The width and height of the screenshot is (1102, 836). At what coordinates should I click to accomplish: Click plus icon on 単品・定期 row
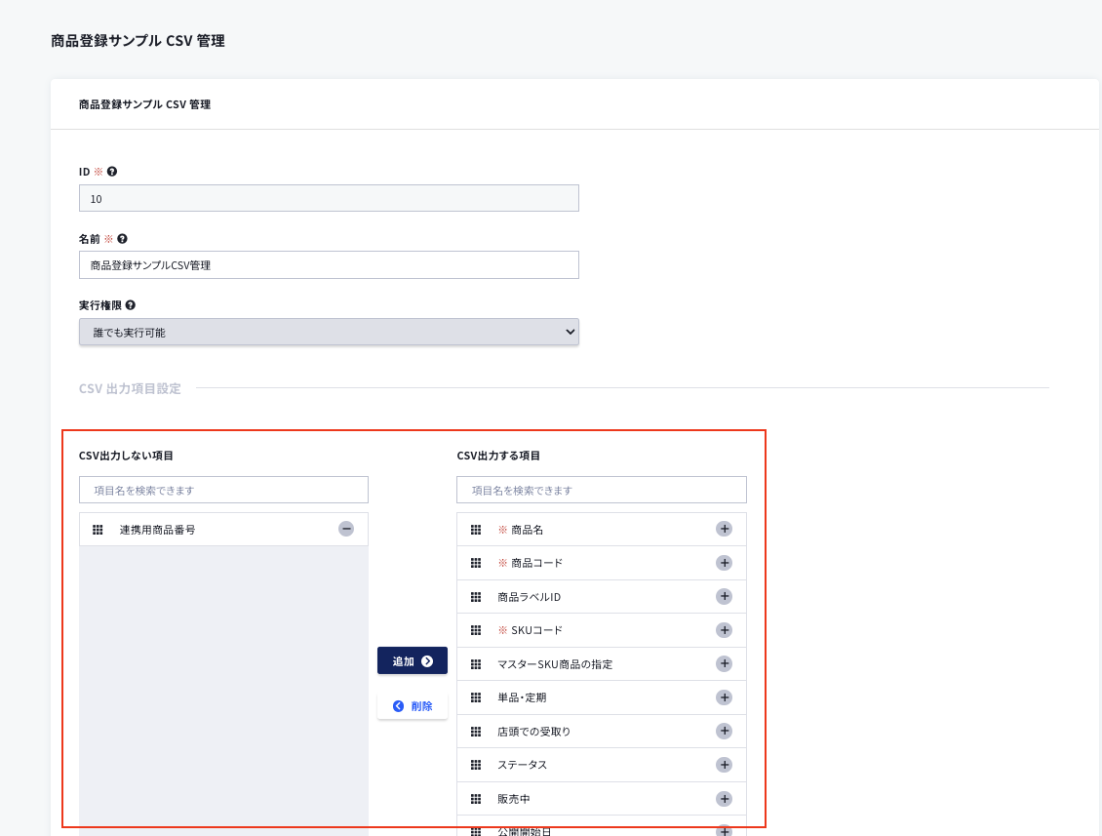click(724, 697)
